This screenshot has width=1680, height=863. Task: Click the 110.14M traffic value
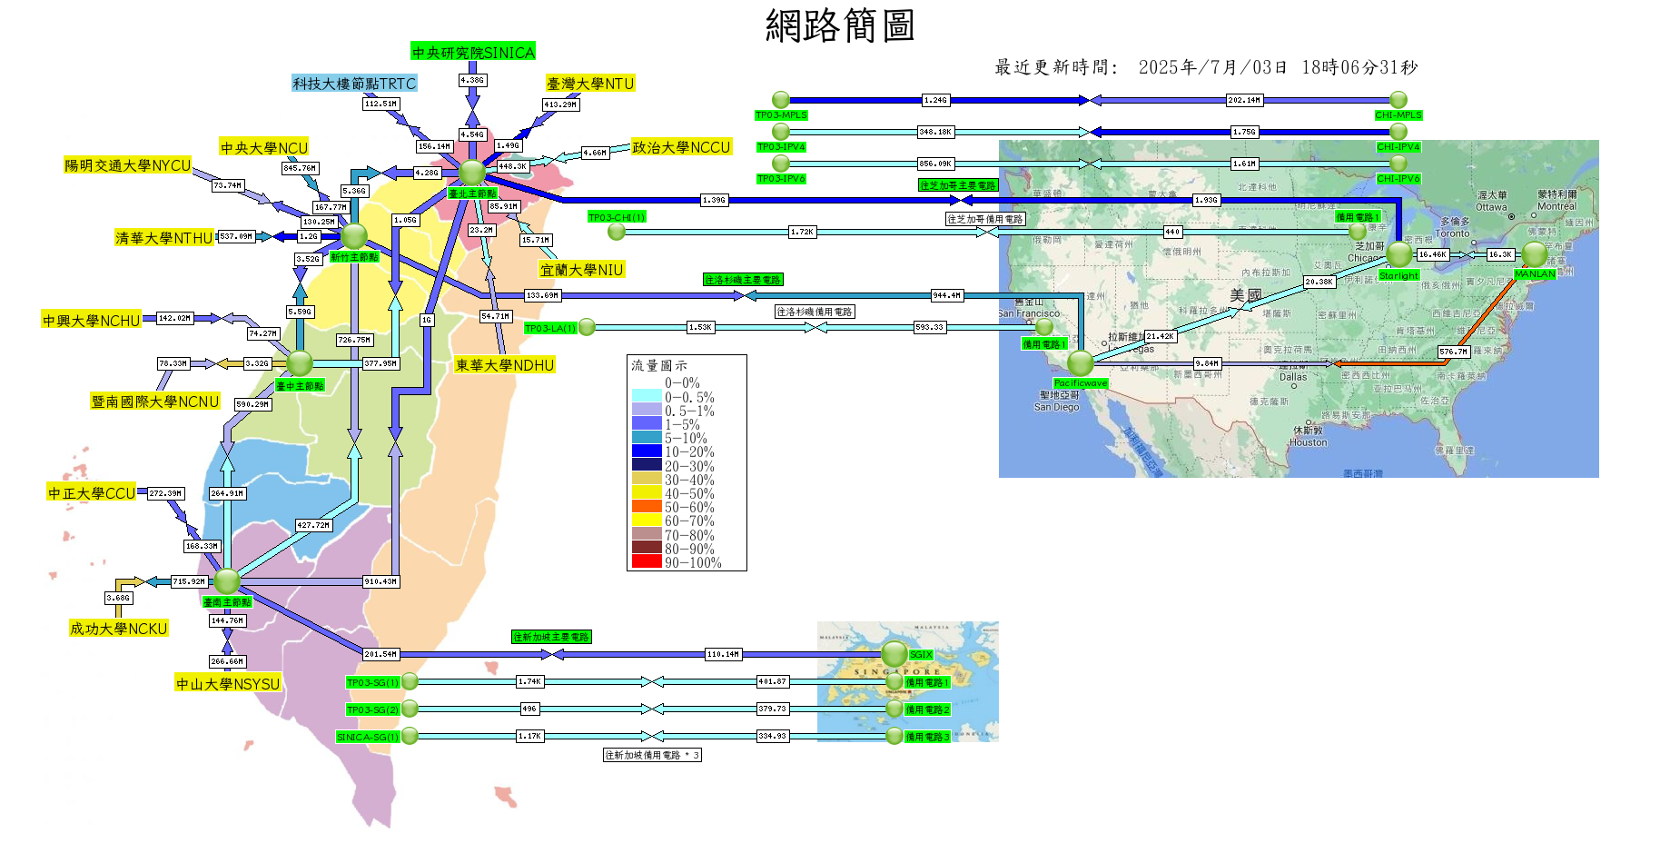[723, 654]
